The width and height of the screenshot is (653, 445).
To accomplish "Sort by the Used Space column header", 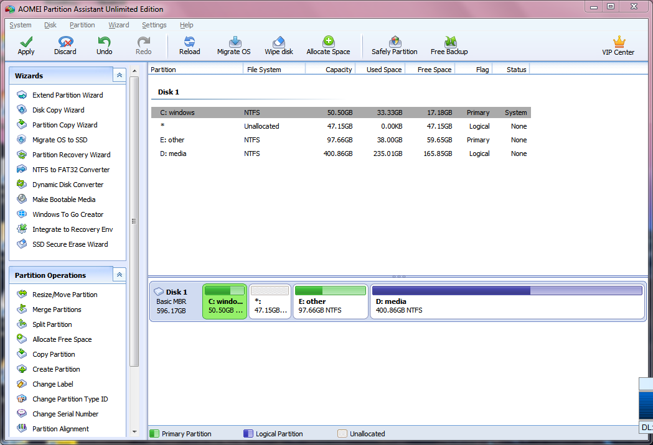I will tap(380, 70).
